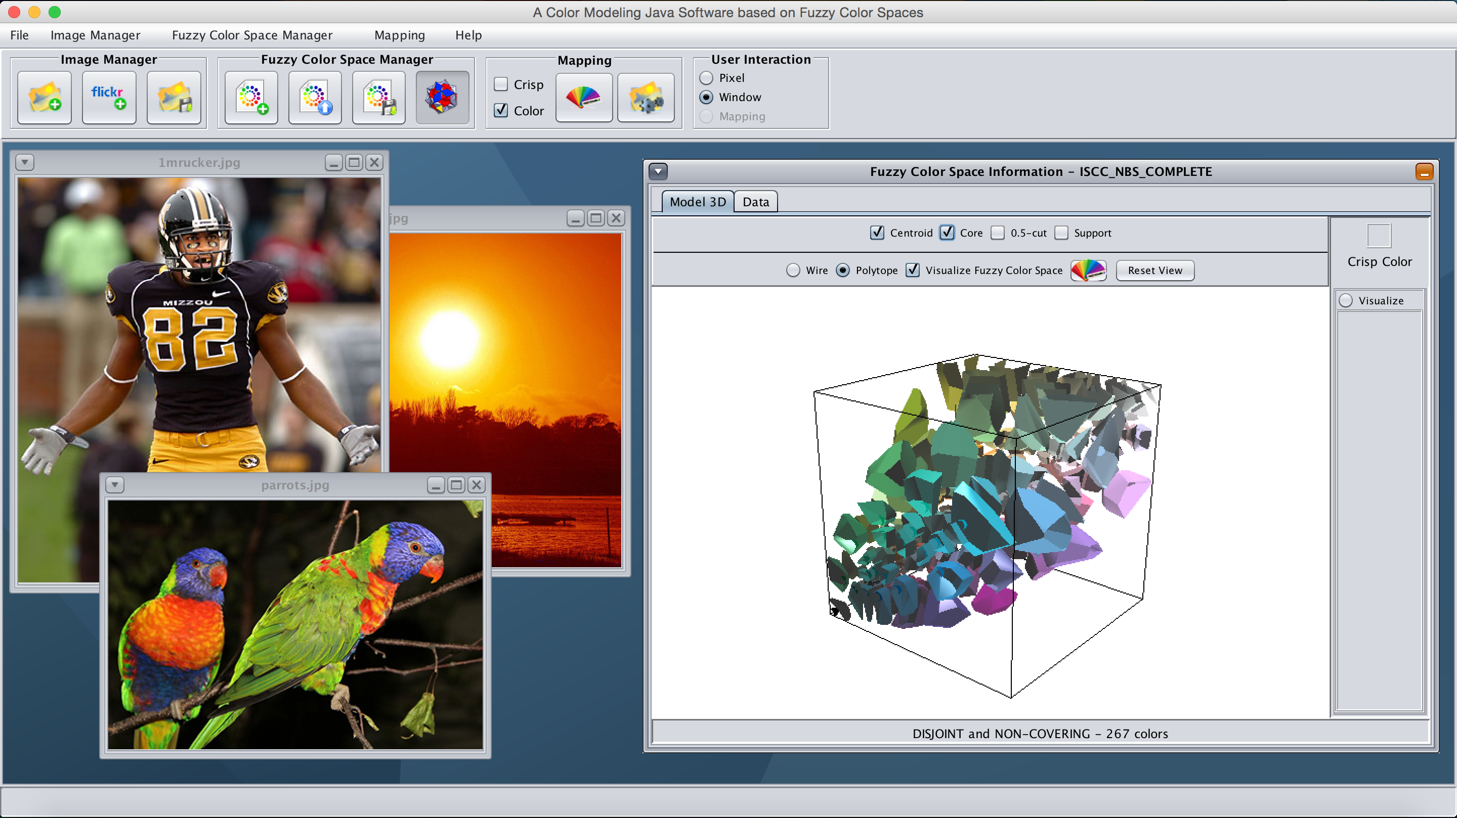Close the parrots.jpg window
Screen dimensions: 1457x818
coord(477,485)
